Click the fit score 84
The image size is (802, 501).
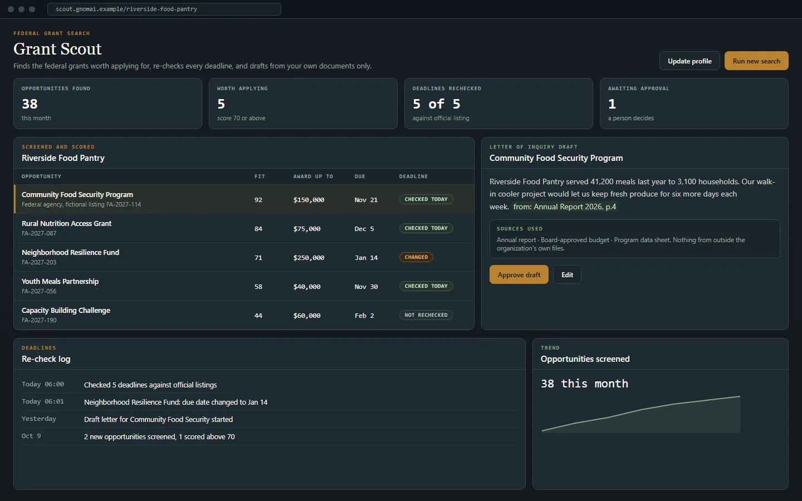pos(258,229)
